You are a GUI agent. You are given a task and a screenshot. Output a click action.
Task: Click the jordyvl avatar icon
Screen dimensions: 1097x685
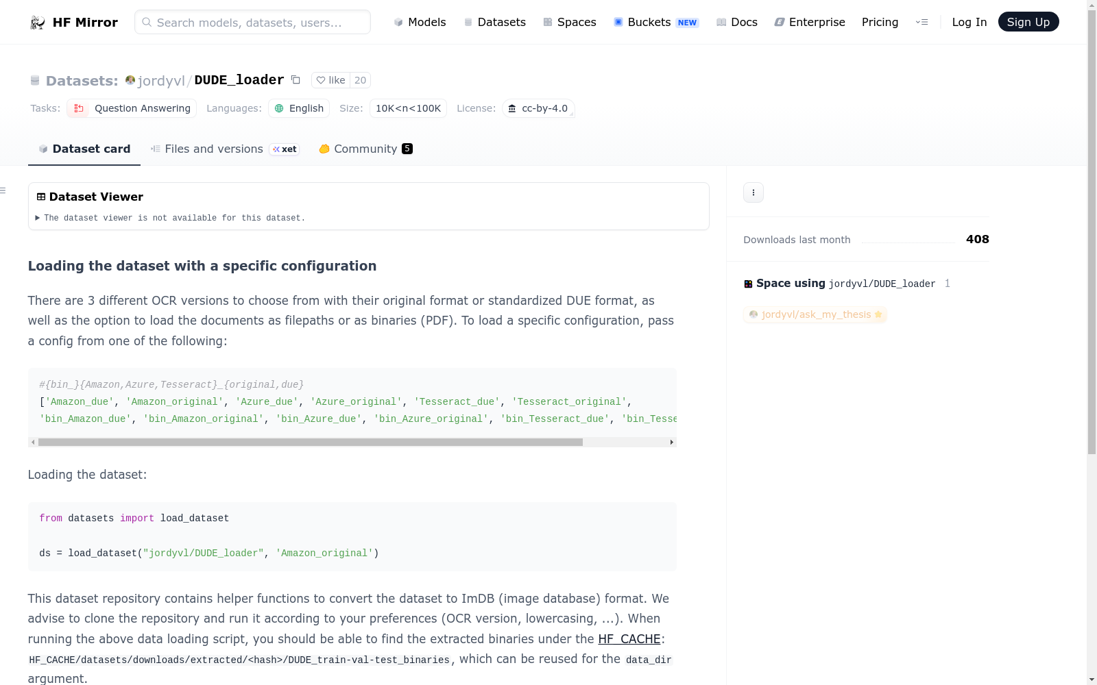(x=130, y=80)
